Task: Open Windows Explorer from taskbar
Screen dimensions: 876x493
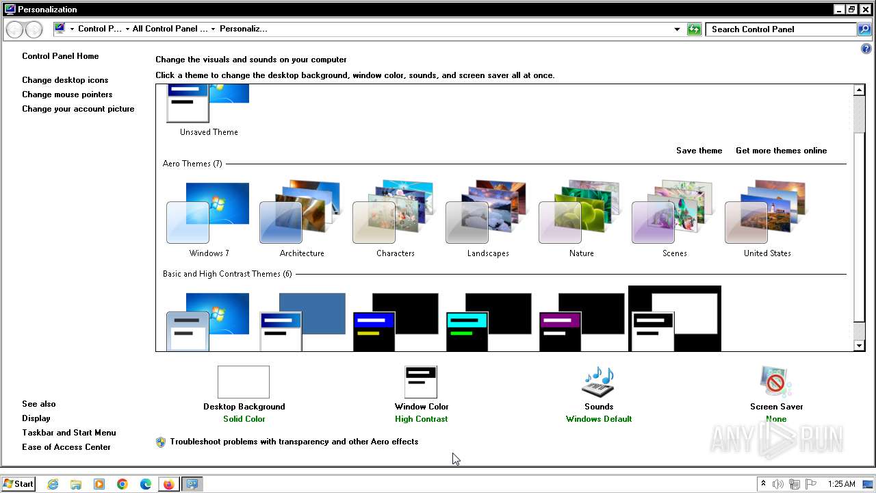Action: point(76,484)
